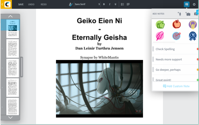Click author name Dan Leinir Turthra Jensen
Viewport: 199px width, 125px height.
click(x=100, y=48)
